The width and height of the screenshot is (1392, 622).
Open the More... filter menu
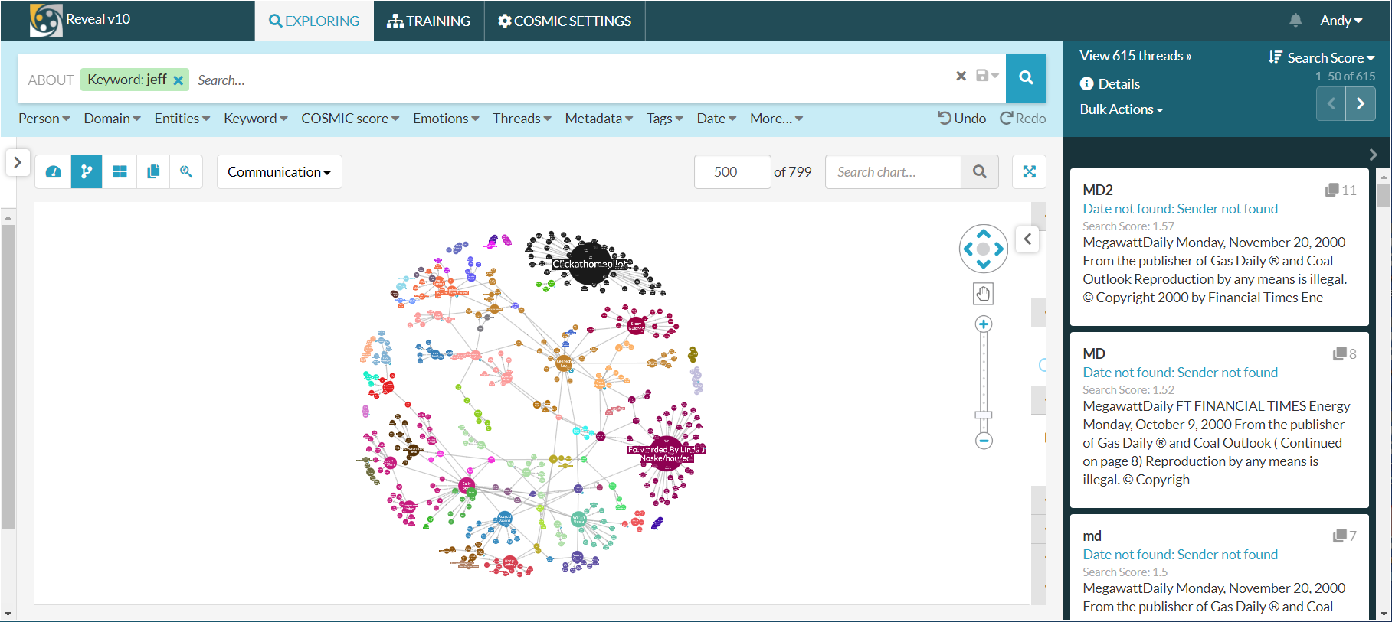(777, 119)
